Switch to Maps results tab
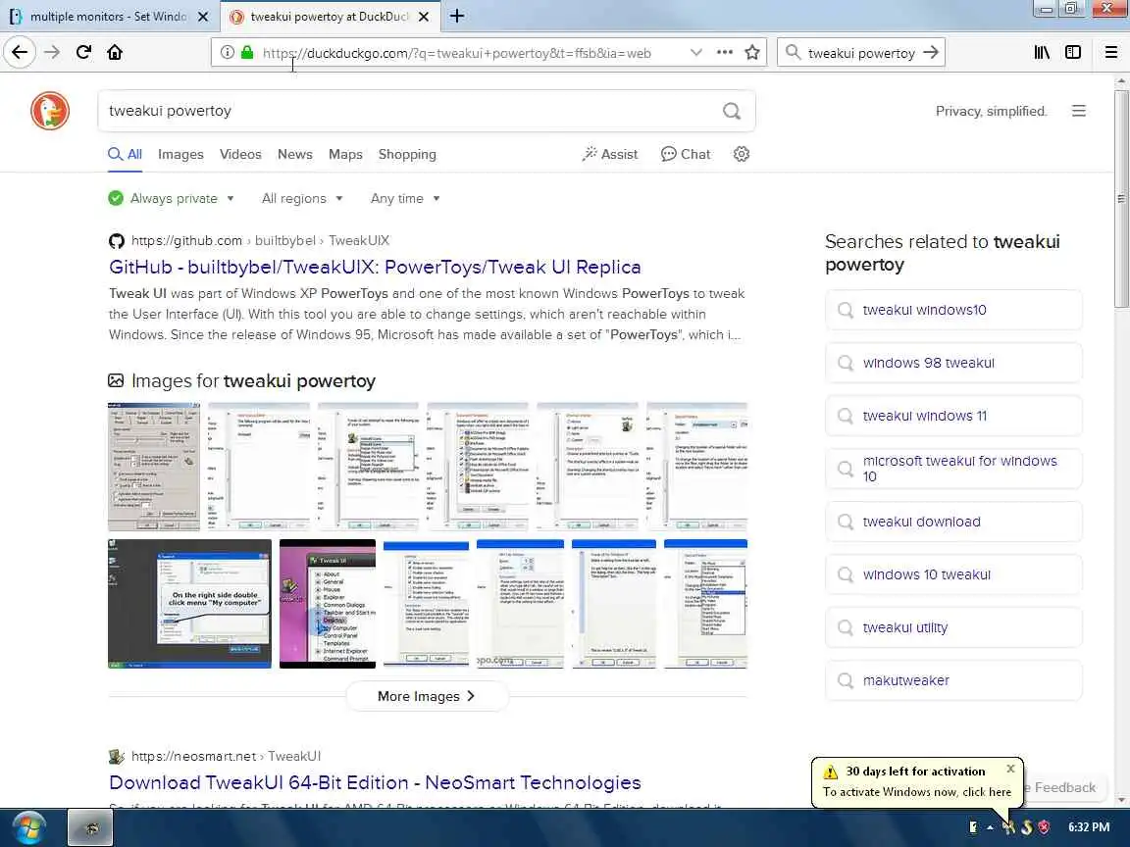The width and height of the screenshot is (1130, 847). point(345,154)
